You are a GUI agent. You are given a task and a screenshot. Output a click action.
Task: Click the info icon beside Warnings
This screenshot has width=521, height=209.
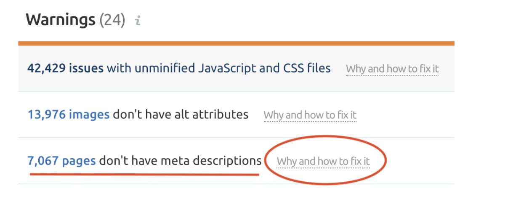tap(137, 21)
